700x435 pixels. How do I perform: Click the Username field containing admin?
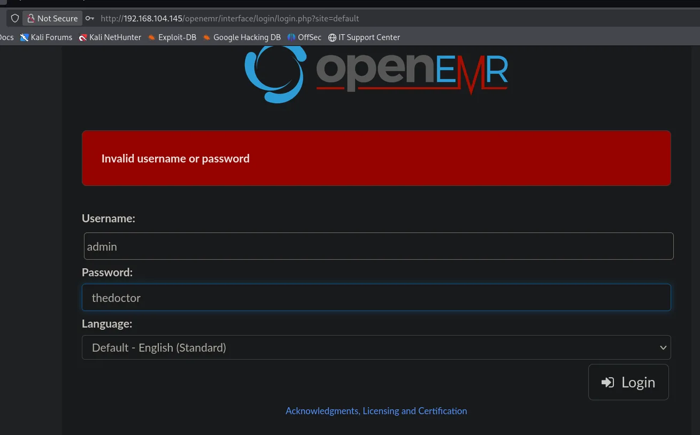click(x=379, y=246)
